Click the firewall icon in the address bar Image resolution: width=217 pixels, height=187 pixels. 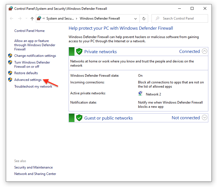(39, 18)
